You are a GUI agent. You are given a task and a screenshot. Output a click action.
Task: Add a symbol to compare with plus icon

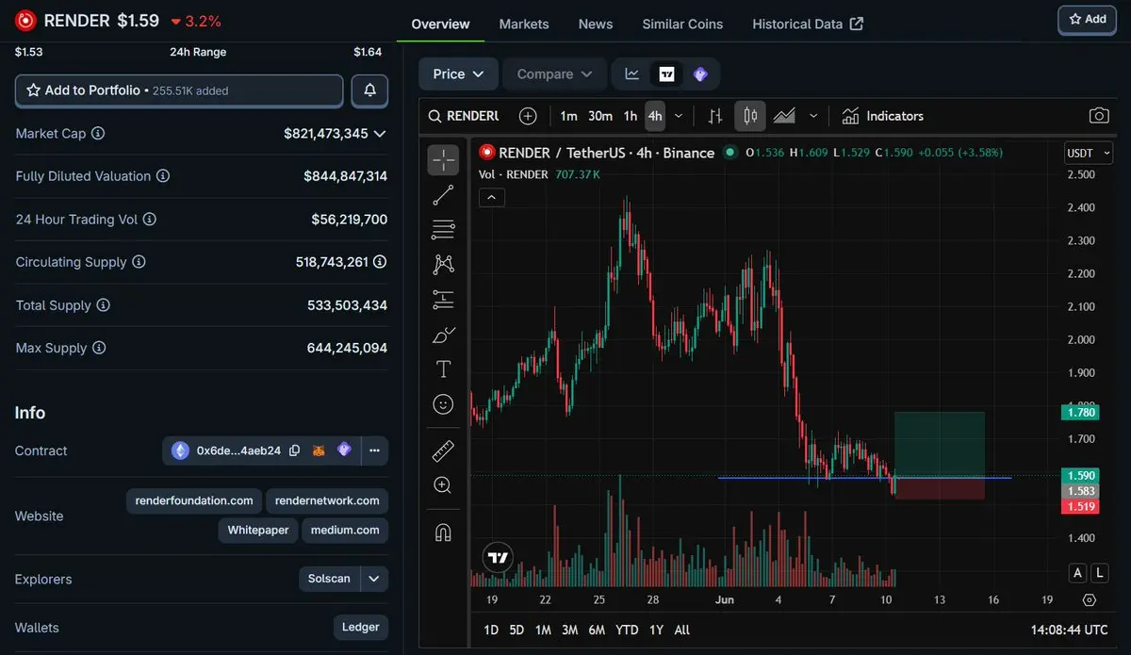[528, 116]
